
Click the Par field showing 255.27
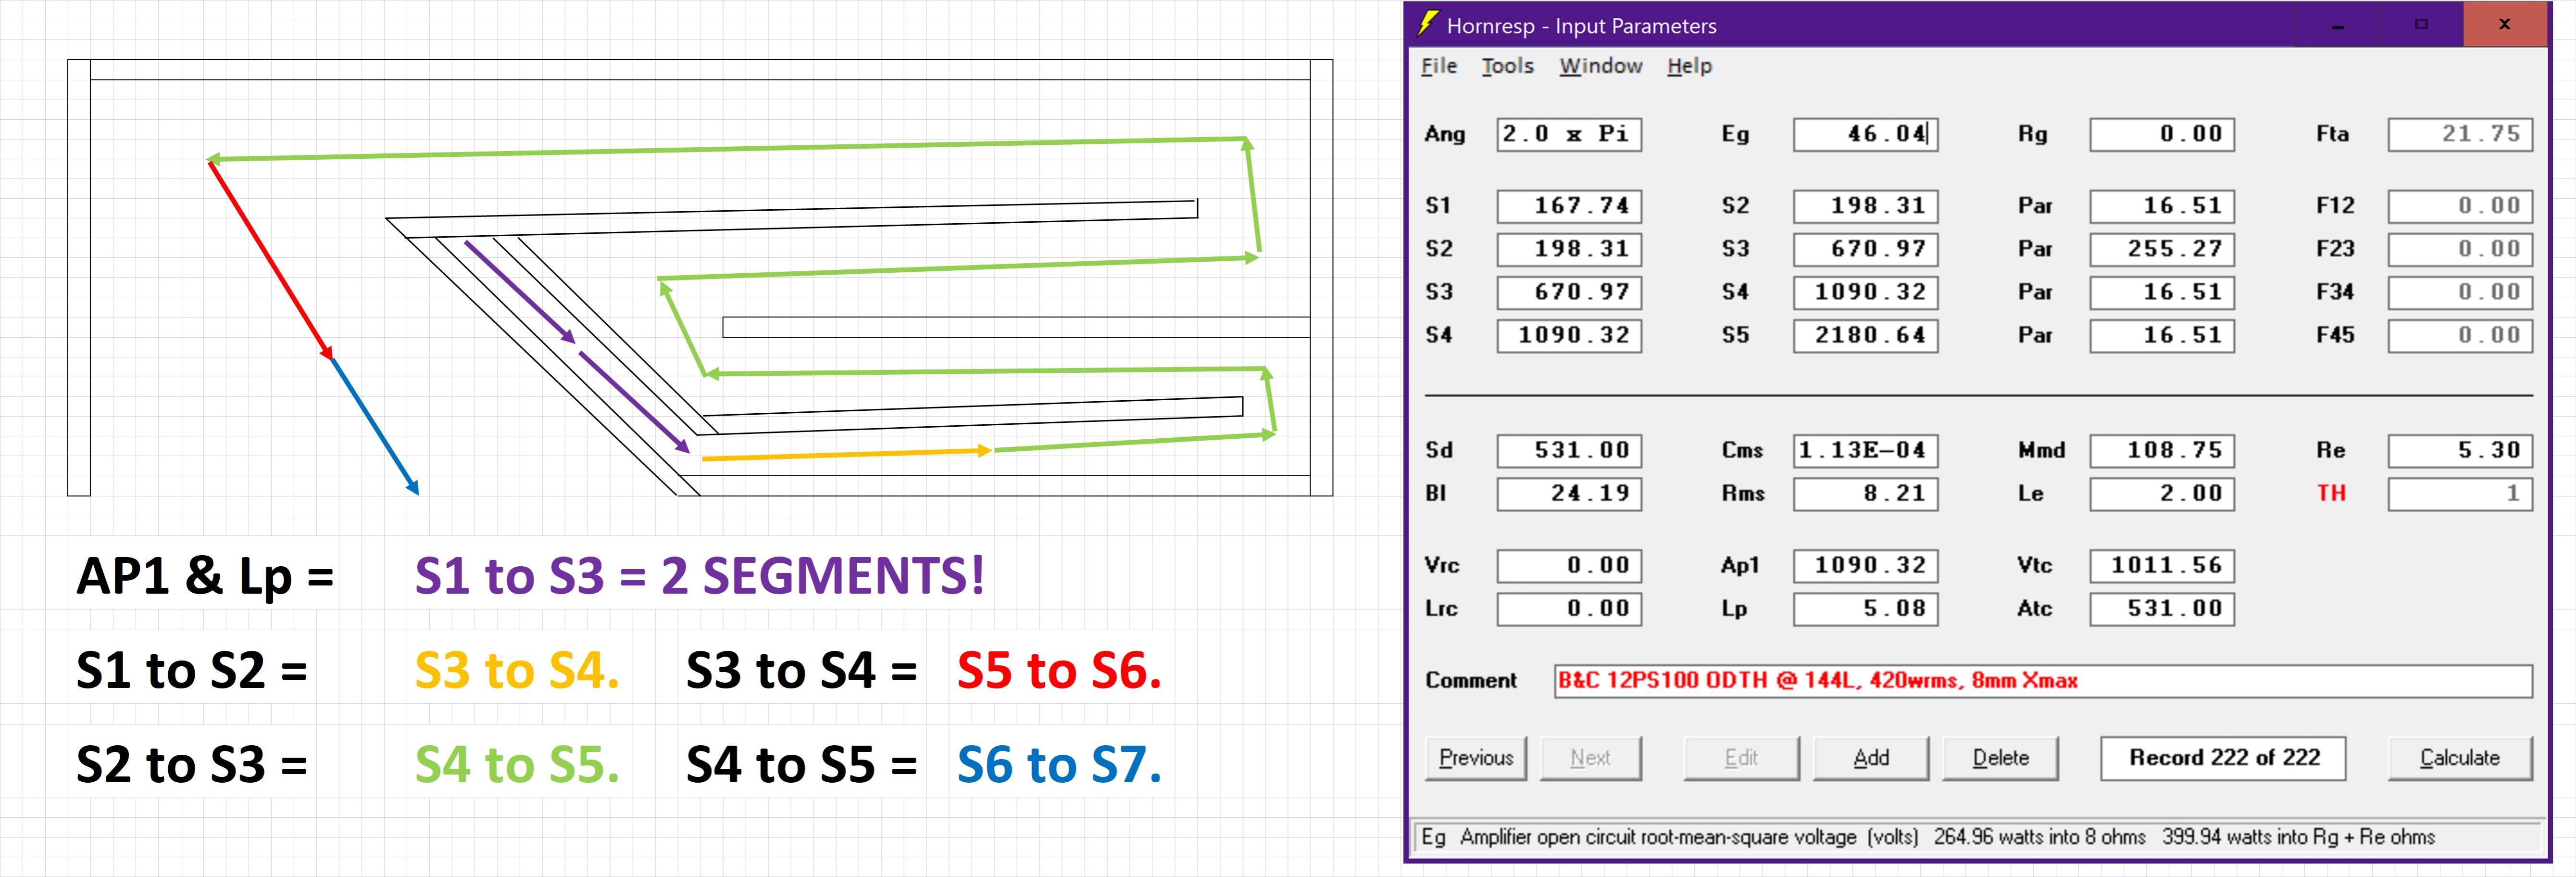[2162, 249]
